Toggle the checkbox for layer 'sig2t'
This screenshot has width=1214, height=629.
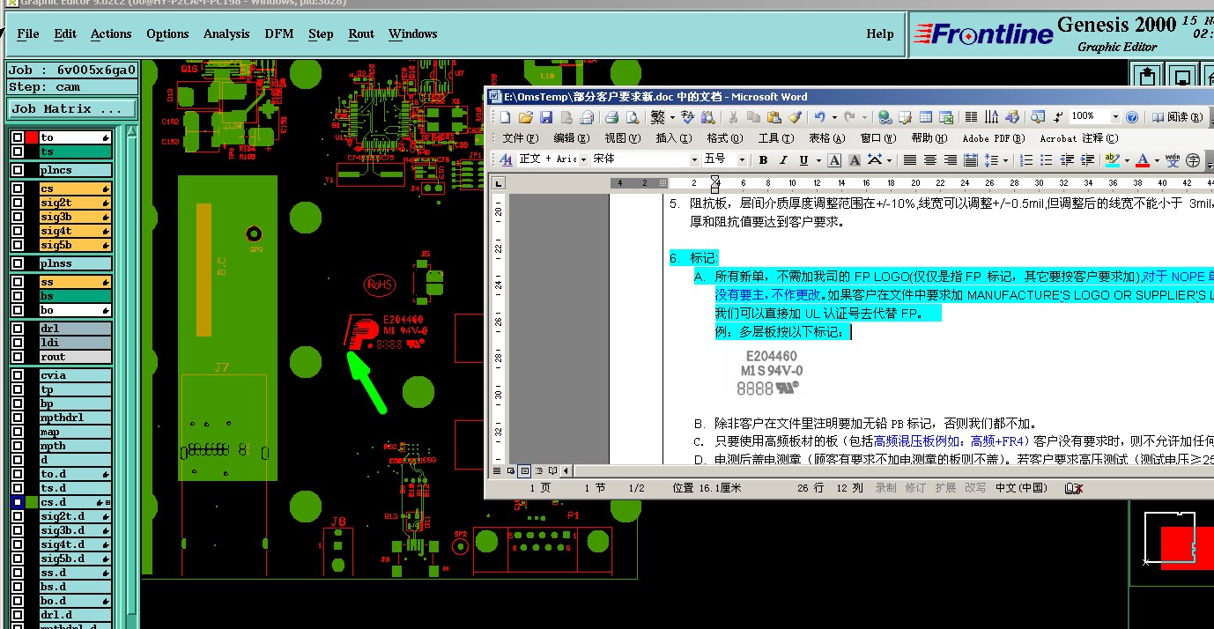(18, 203)
